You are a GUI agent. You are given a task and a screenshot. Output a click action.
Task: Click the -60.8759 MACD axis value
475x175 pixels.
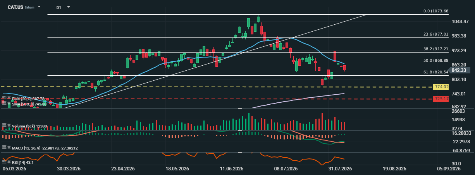(x=461, y=150)
